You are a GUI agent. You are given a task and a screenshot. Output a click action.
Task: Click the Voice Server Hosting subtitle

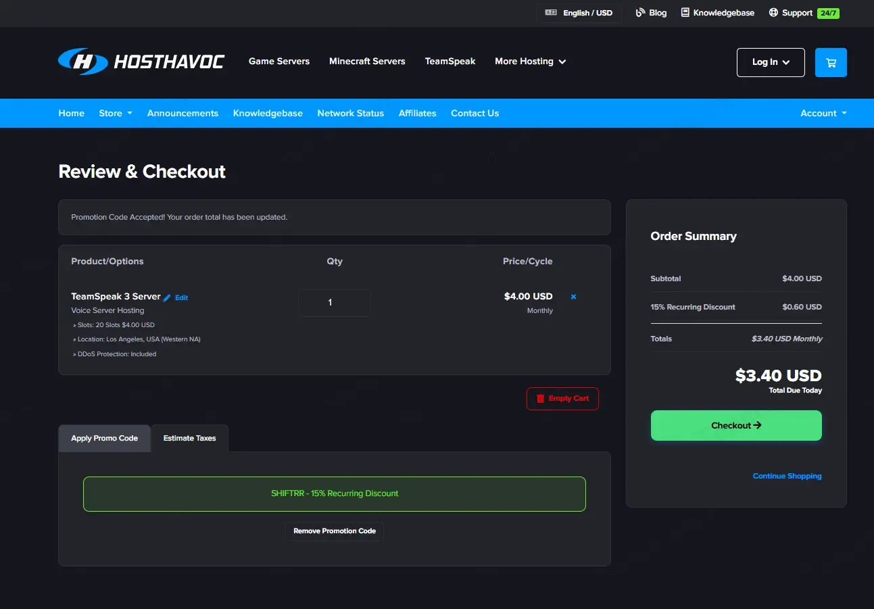(107, 311)
